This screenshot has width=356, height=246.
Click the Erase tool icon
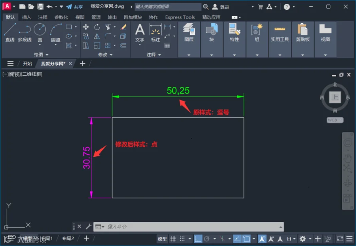[123, 27]
